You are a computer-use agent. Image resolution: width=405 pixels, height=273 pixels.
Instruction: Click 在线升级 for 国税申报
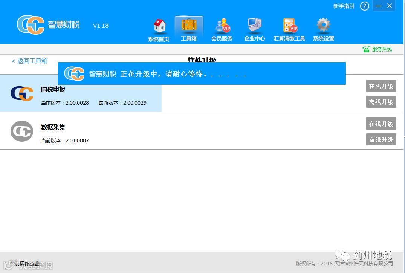(381, 86)
